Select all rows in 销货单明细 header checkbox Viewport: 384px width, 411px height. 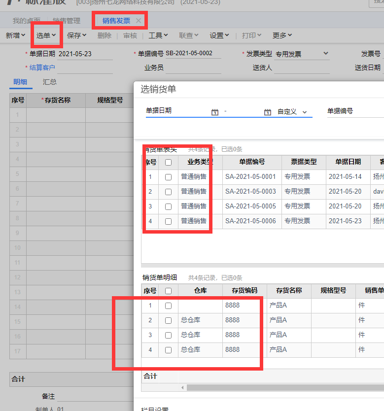click(168, 291)
